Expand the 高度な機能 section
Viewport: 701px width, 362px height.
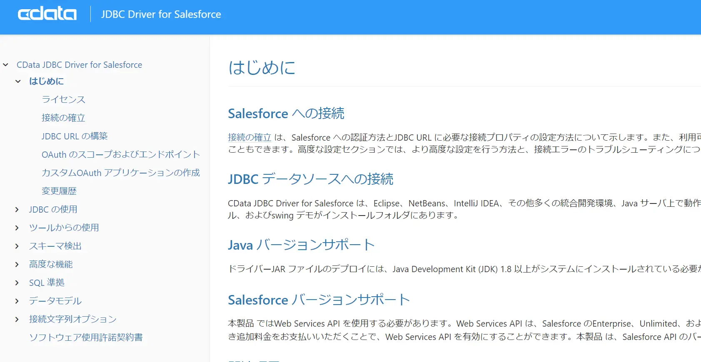(17, 265)
